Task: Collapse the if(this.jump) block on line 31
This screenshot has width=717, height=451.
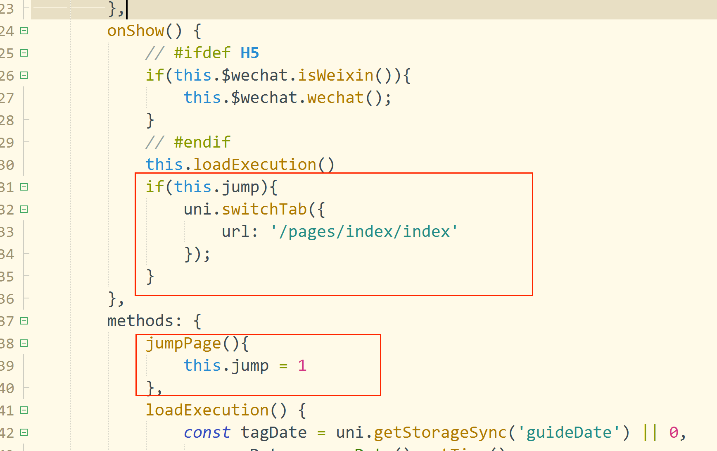Action: coord(24,187)
